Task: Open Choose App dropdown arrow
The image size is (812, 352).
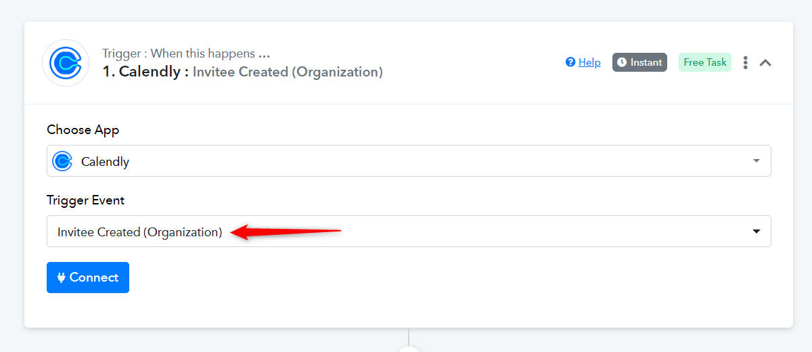Action: click(x=756, y=161)
